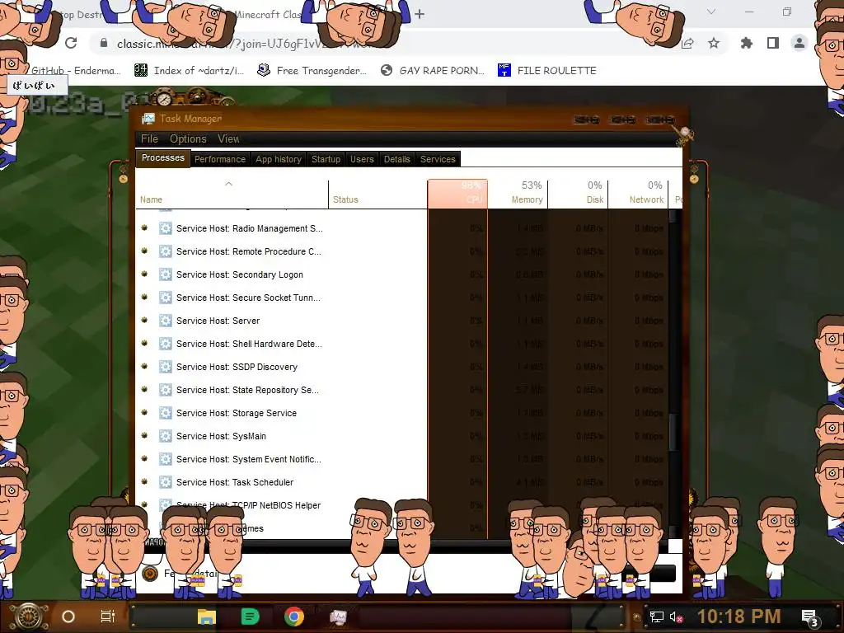The image size is (844, 633).
Task: Click the muted volume tray icon
Action: click(x=676, y=617)
